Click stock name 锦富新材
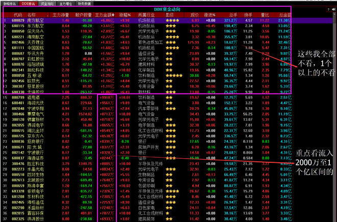Image resolution: width=337 pixels, height=222 pixels. click(x=36, y=119)
